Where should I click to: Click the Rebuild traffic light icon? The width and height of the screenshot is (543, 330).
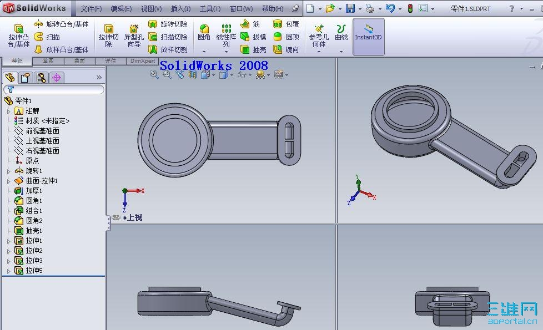(x=410, y=8)
